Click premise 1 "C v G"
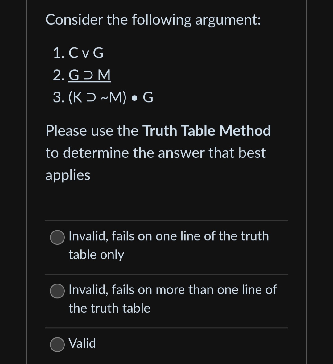This screenshot has width=333, height=364. [86, 53]
